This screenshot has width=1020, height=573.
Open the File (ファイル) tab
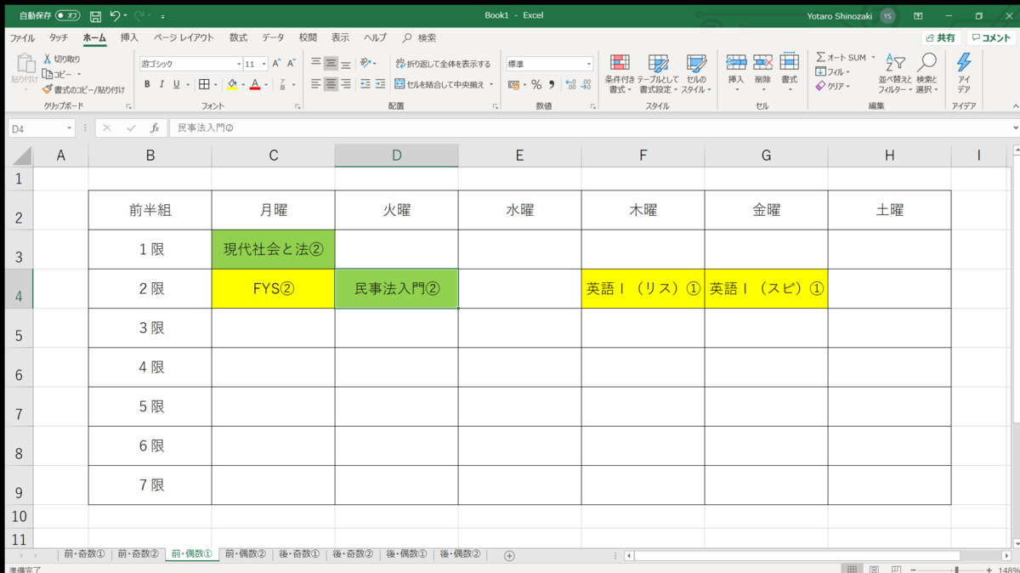[22, 37]
